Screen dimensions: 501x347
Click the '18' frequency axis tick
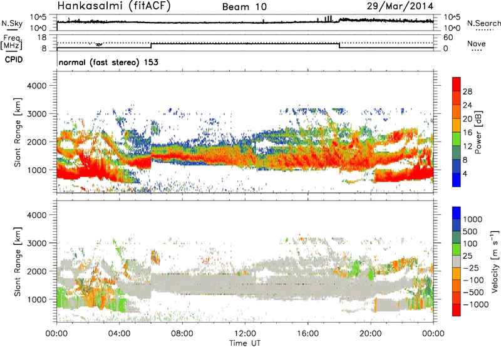coord(42,38)
